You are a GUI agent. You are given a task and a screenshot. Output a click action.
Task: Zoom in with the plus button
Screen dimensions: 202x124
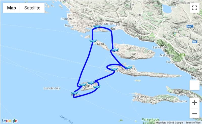[194, 103]
